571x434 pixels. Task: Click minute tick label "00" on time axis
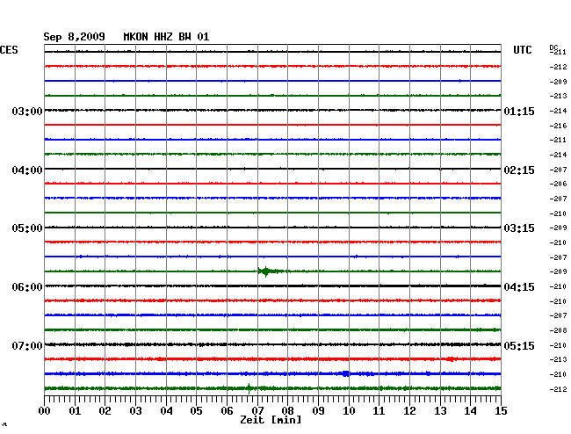45,411
